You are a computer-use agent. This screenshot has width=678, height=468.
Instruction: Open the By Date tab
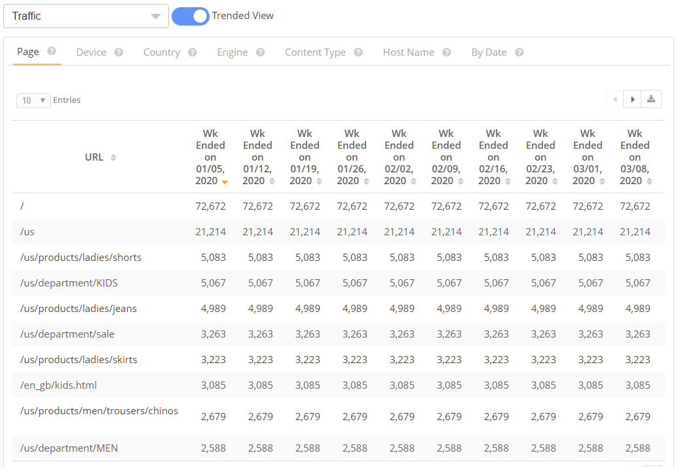point(489,52)
